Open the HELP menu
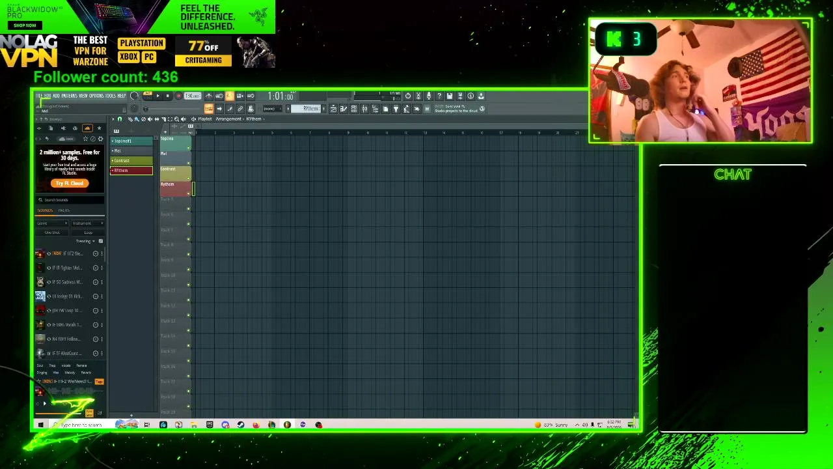The width and height of the screenshot is (833, 469). (122, 96)
